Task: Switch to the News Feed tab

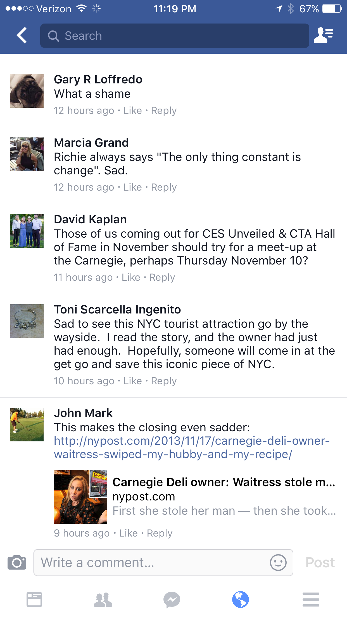Action: (34, 600)
